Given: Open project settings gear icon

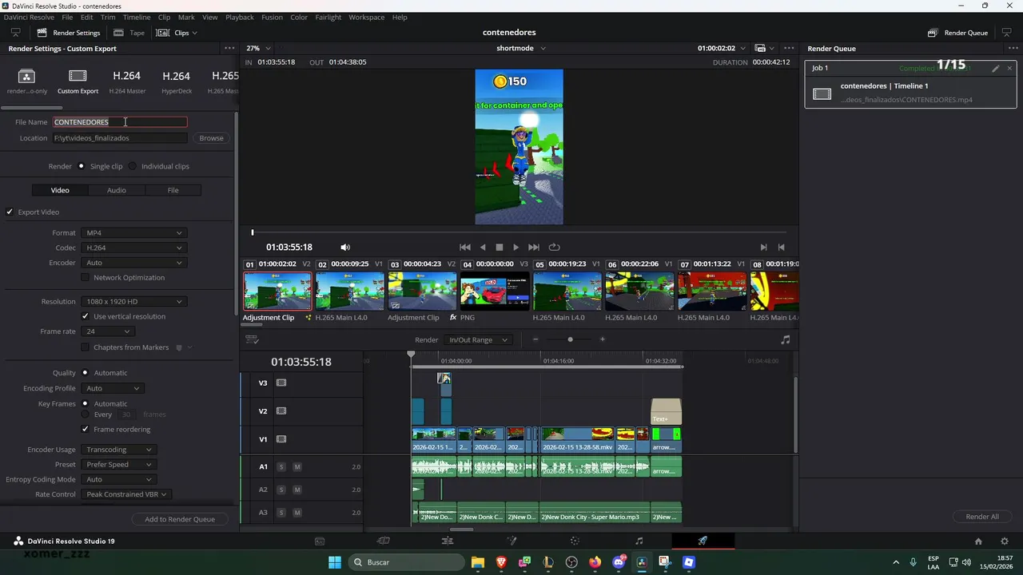Looking at the screenshot, I should click(1005, 541).
